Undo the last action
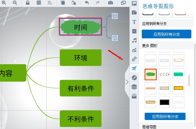The width and height of the screenshot is (196, 129). [87, 3]
